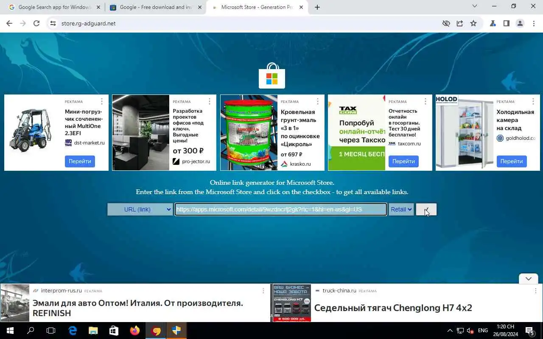Collapse the bottom ad banner chevron

coord(529,279)
